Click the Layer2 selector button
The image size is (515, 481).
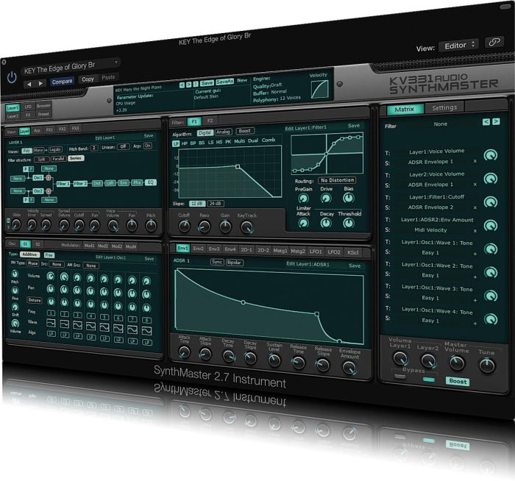tap(13, 116)
